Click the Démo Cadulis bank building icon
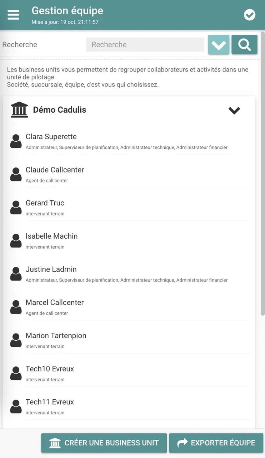The height and width of the screenshot is (458, 265). 19,110
